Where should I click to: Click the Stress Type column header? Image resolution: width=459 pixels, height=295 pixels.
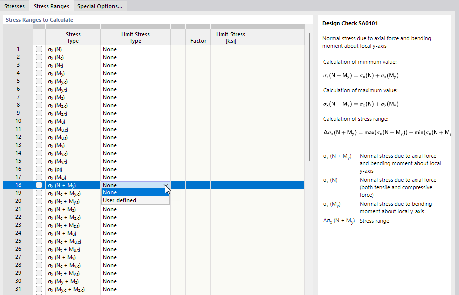73,37
